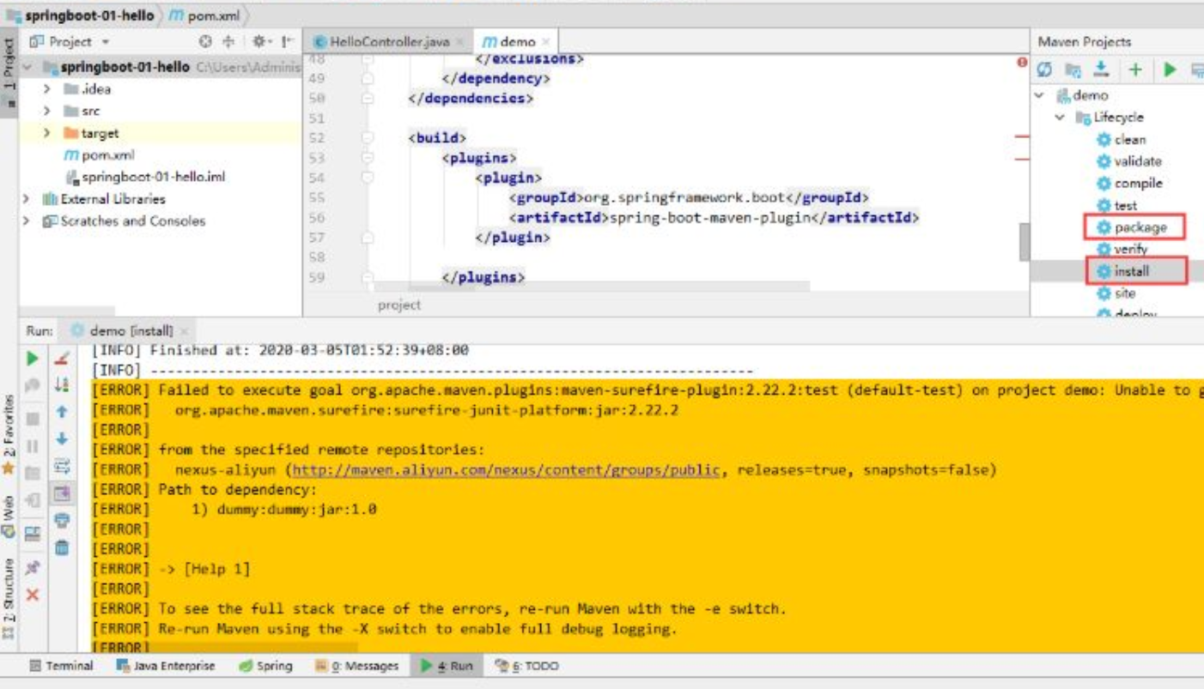Toggle scroll to end in Run console
The width and height of the screenshot is (1204, 689).
[x=62, y=493]
